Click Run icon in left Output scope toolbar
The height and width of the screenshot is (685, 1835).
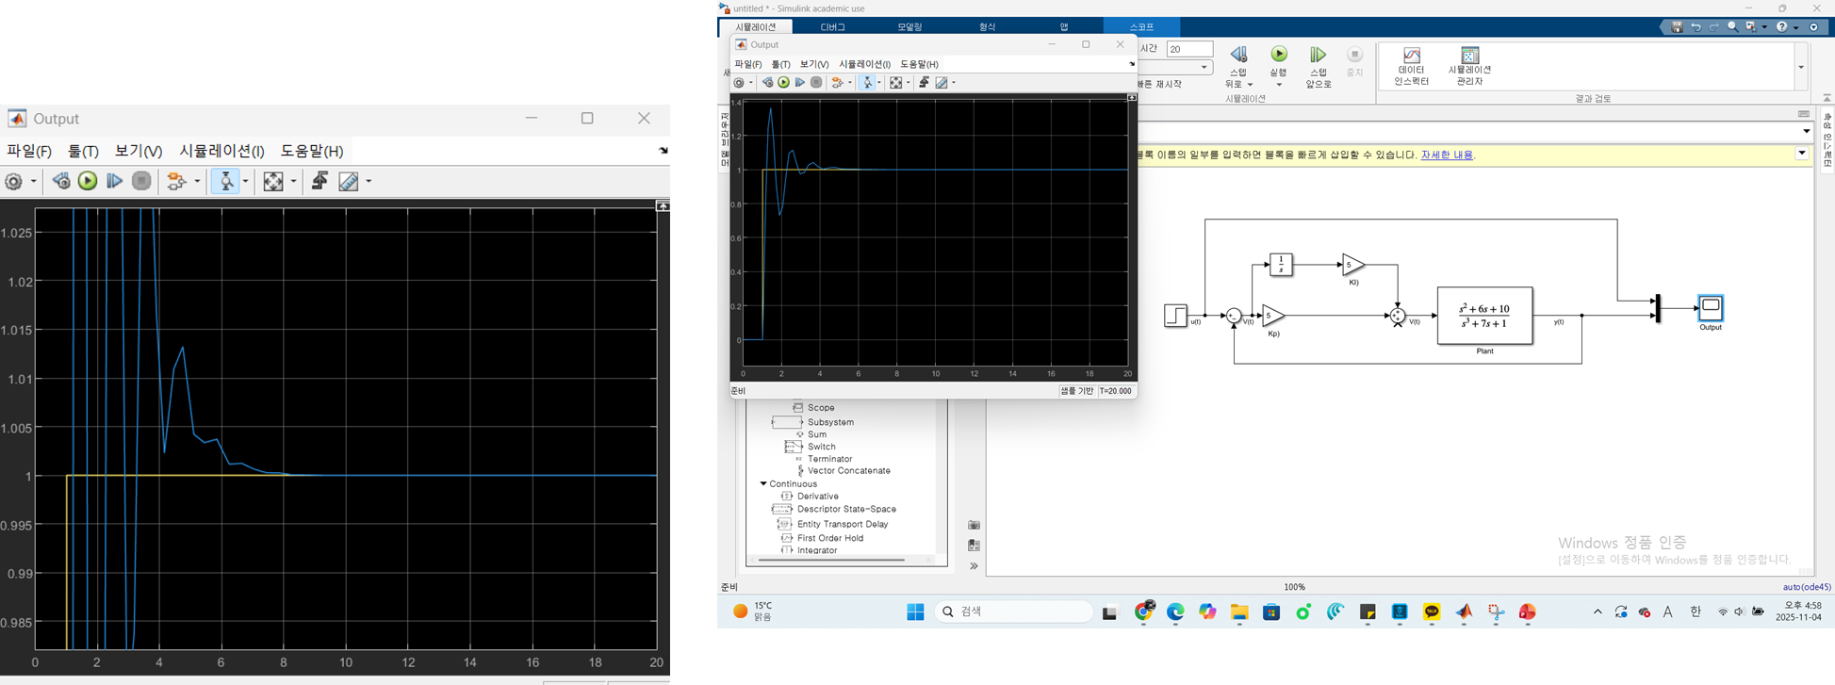[88, 181]
